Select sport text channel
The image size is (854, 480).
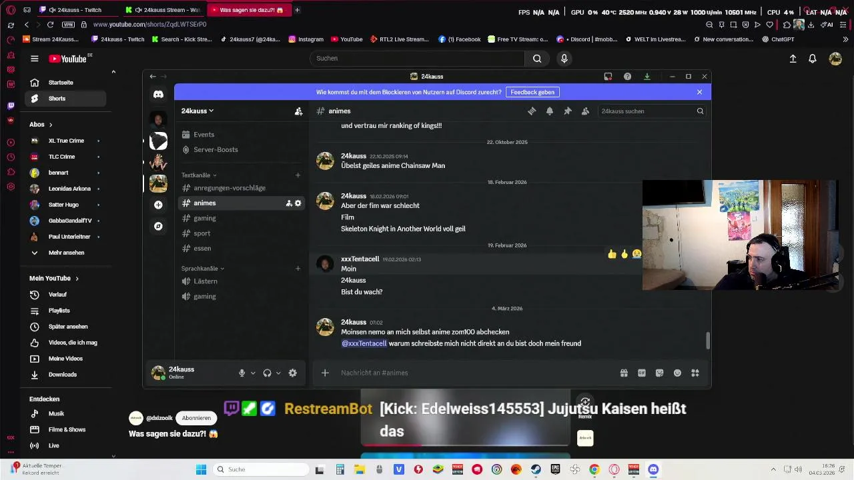click(240, 233)
